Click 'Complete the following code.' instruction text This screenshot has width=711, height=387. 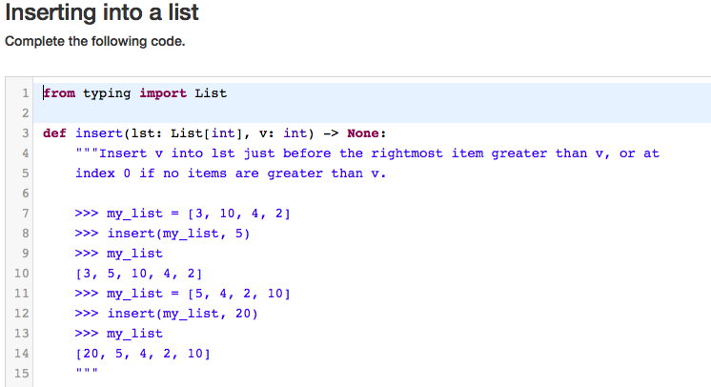coord(94,41)
